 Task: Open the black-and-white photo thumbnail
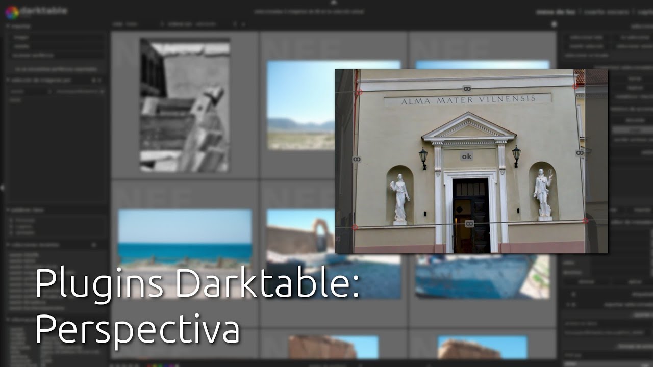click(x=185, y=106)
